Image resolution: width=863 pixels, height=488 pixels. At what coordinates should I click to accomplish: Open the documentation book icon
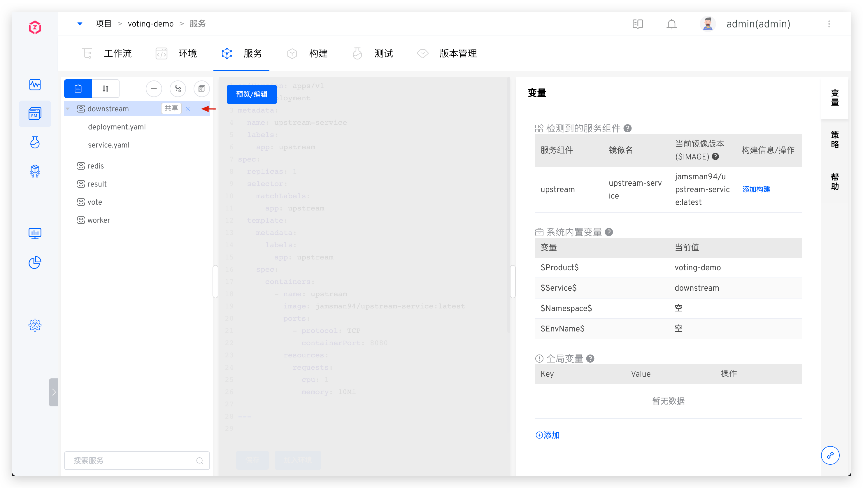tap(637, 24)
